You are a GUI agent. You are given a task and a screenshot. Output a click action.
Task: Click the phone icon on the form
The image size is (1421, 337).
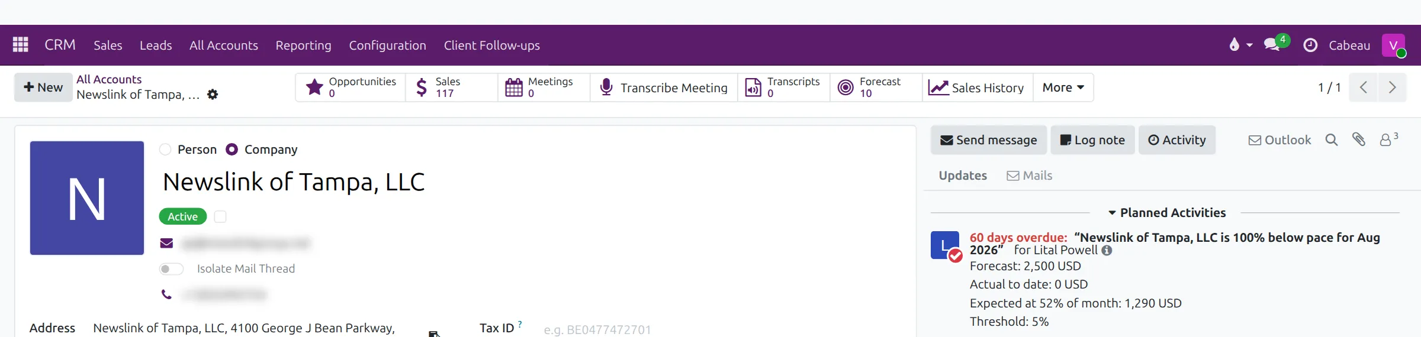click(166, 294)
